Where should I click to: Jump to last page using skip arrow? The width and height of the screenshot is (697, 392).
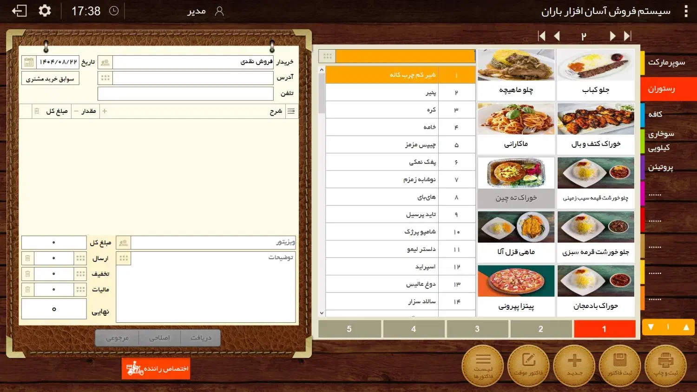coord(628,36)
